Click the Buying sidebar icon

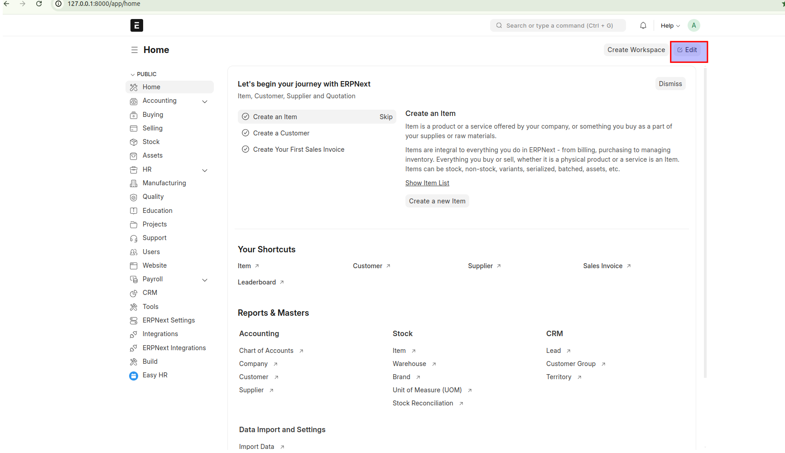coord(134,115)
